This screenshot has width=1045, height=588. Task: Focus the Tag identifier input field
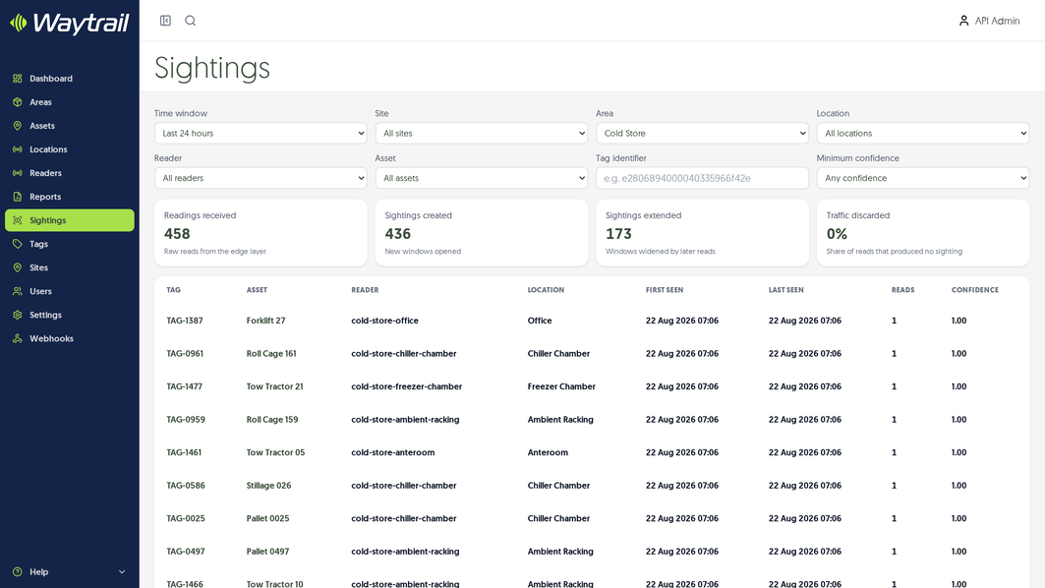pos(703,178)
